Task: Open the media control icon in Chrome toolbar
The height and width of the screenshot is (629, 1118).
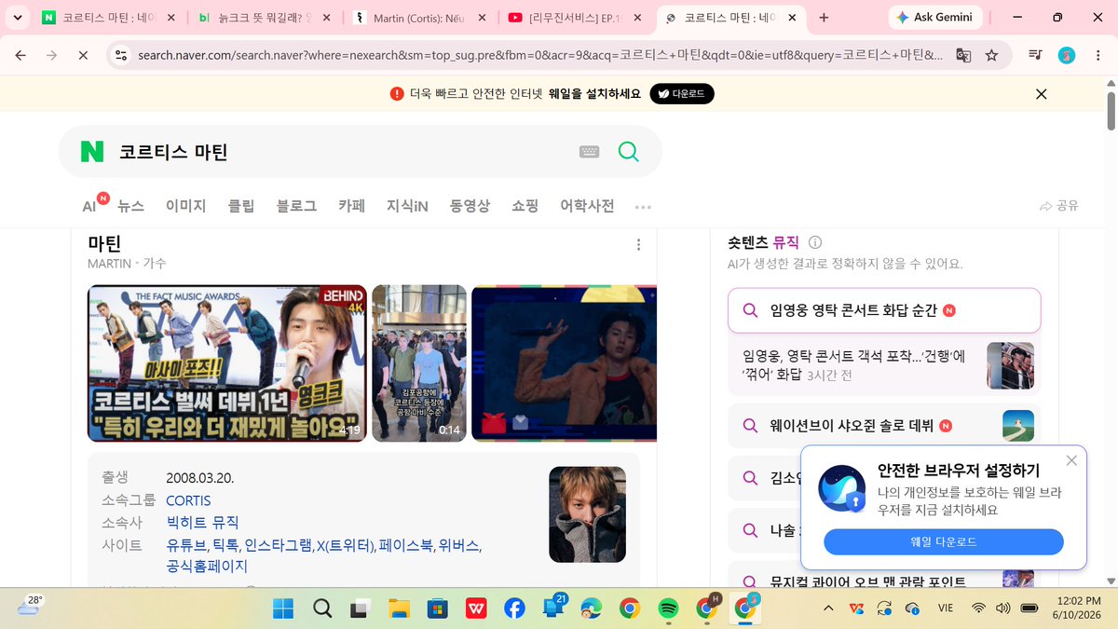Action: 1035,55
